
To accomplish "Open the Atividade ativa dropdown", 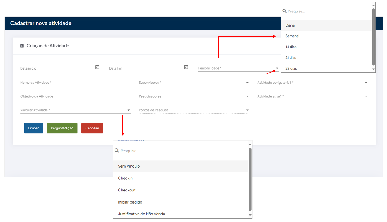I will tap(366, 97).
